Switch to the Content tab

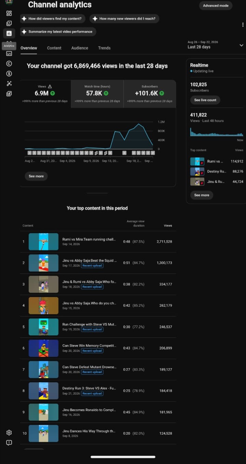[54, 48]
